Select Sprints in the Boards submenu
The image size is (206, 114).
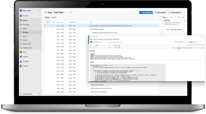click(25, 36)
